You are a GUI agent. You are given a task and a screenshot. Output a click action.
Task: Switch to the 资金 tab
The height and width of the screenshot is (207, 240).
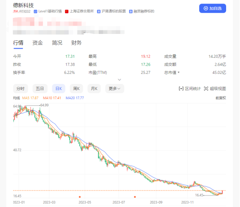click(38, 43)
